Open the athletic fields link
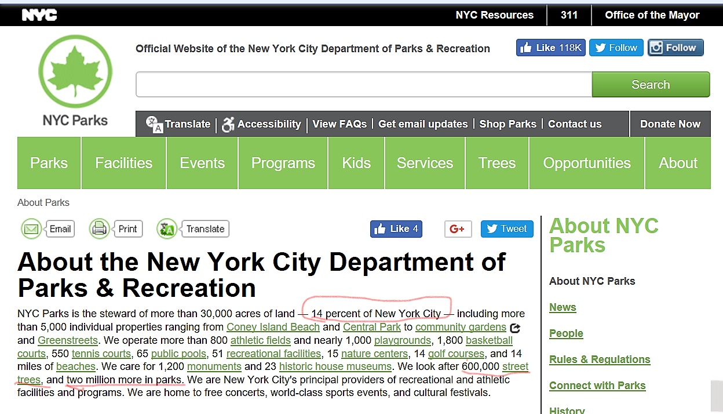 click(261, 340)
